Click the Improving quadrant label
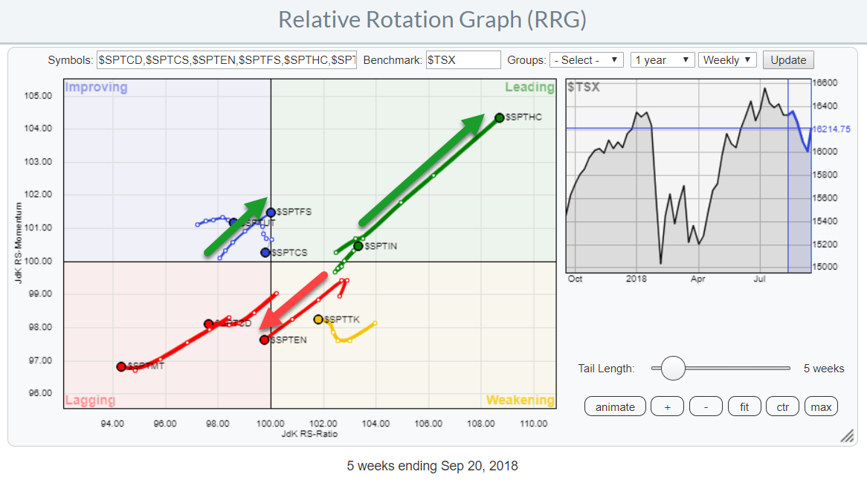Screen dimensions: 867x483 [x=96, y=88]
